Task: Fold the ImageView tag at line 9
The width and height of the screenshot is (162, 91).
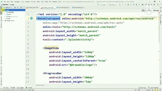Action: coord(35,48)
